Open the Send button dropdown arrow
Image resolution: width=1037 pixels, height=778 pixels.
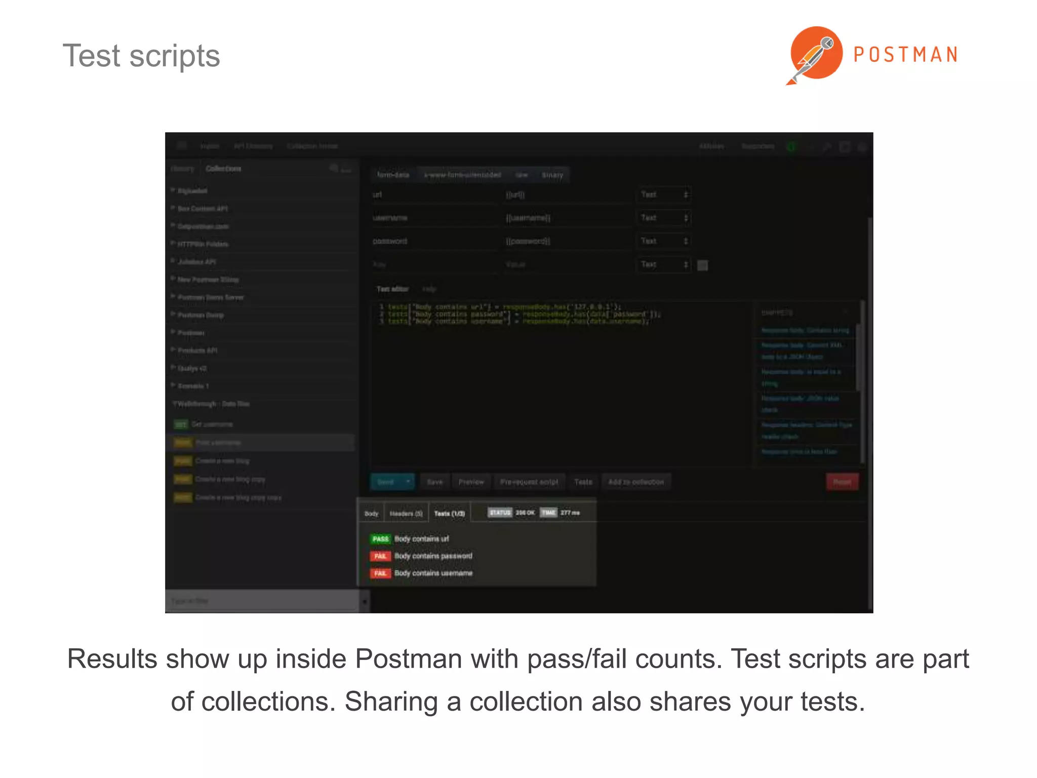point(408,482)
